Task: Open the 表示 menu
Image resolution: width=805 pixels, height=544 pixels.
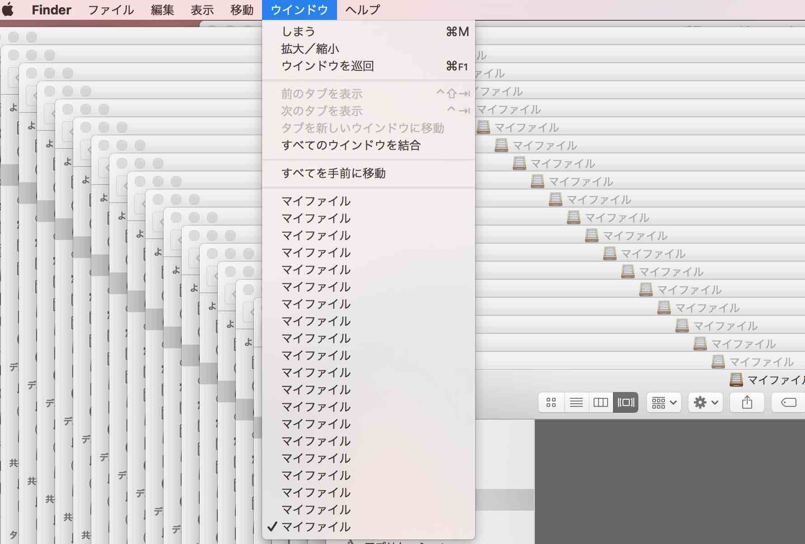Action: (x=202, y=9)
